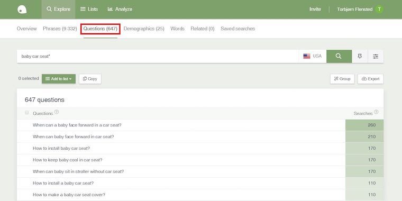
Task: Open the Explore section
Action: [x=59, y=9]
